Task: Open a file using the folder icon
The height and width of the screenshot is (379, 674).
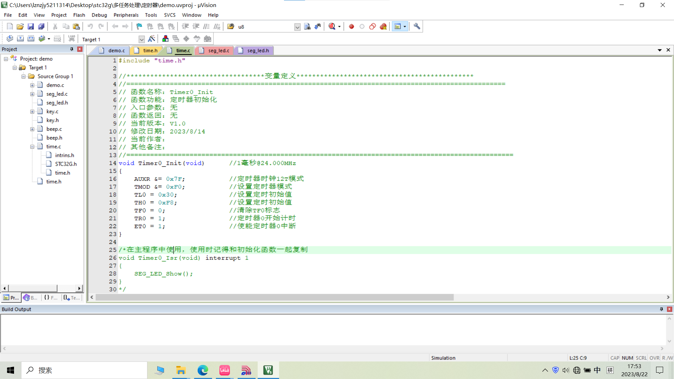Action: click(x=20, y=26)
